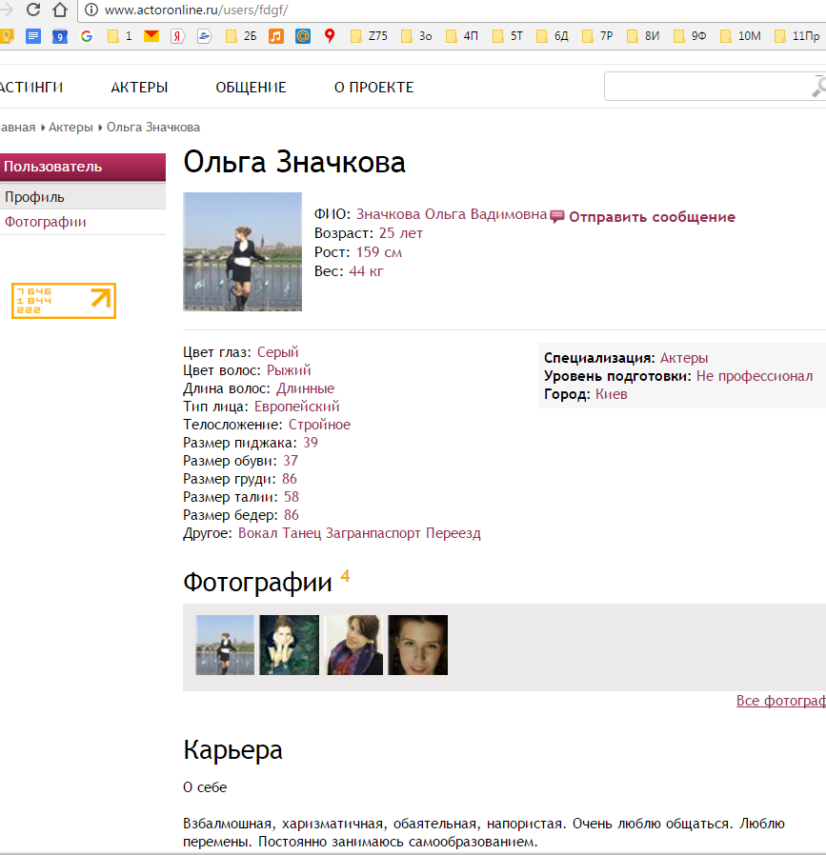Image resolution: width=826 pixels, height=855 pixels.
Task: Open the Mail.ru @ bookmark icon
Action: point(303,36)
